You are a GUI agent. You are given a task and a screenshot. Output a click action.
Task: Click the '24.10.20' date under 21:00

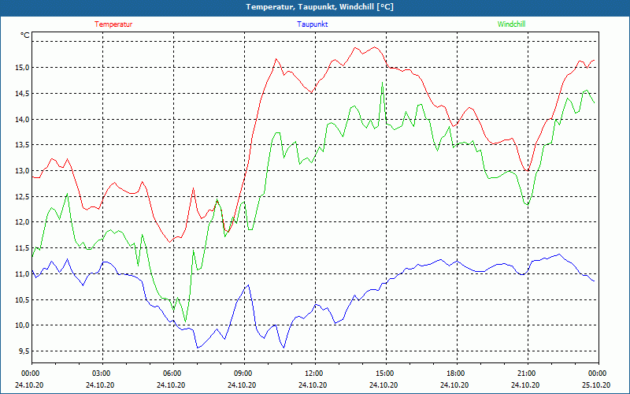(x=525, y=385)
